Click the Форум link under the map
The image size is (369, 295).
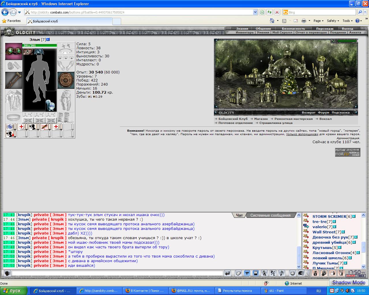(323, 113)
